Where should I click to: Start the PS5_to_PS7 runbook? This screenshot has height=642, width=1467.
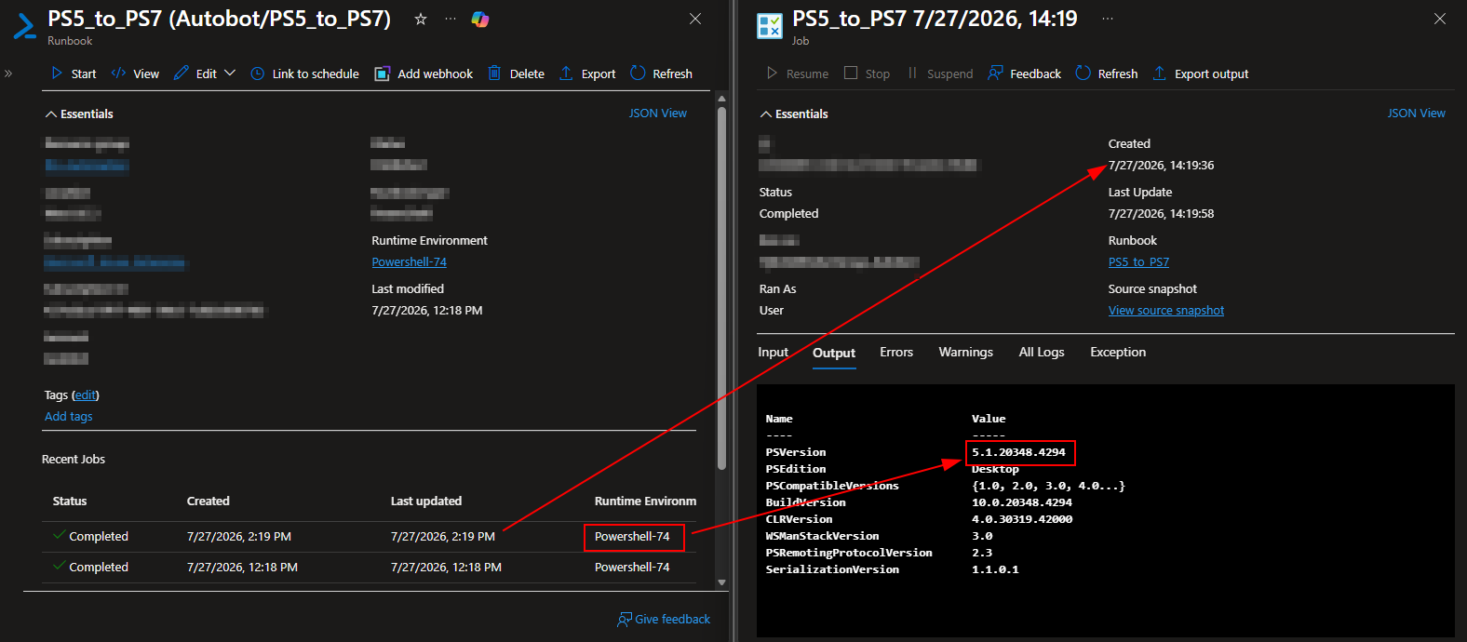pos(74,74)
